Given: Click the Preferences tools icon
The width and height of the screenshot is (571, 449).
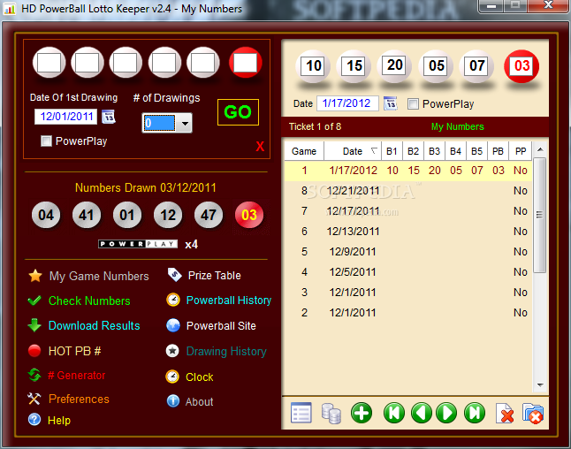Looking at the screenshot, I should [x=34, y=399].
